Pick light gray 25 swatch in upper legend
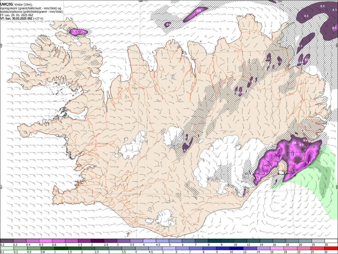Screen dimensions: 338x254 click(318, 241)
